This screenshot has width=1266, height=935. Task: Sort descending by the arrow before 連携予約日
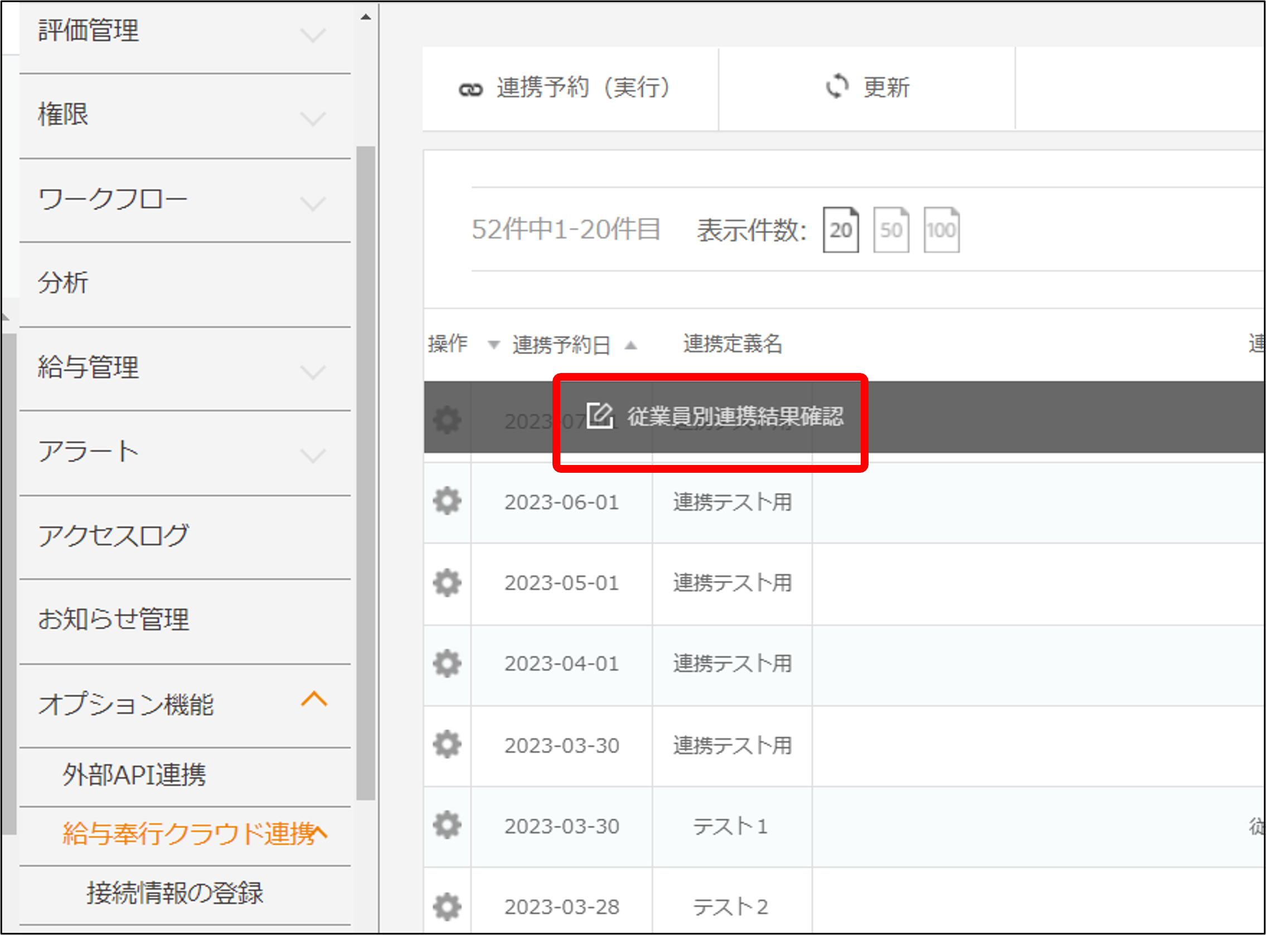pos(493,345)
